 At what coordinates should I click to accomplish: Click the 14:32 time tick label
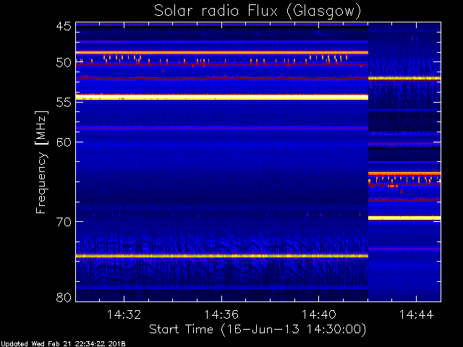coord(124,314)
